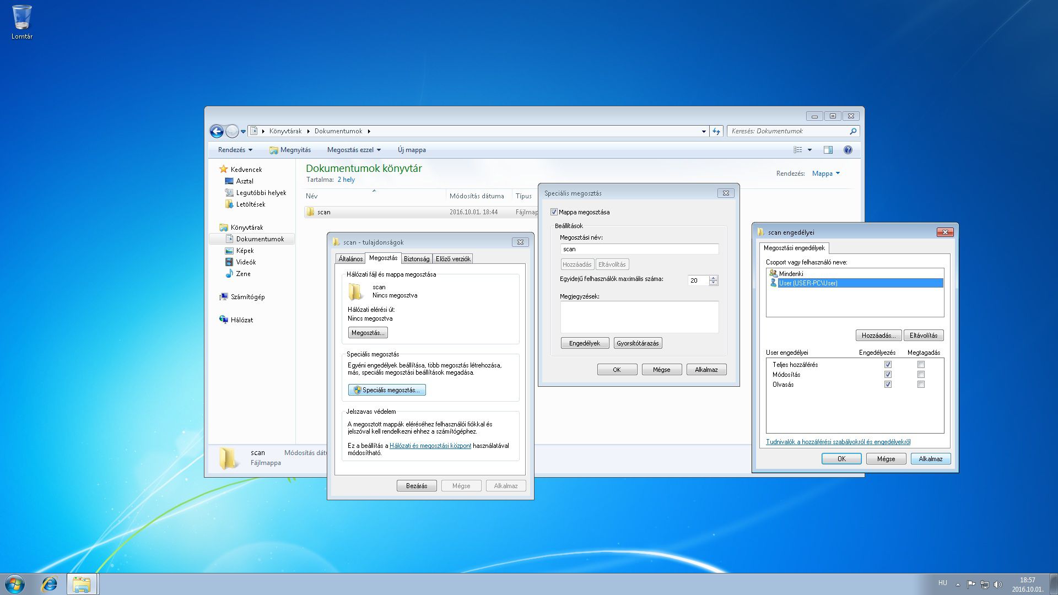Open the Hálózati és megosztási központ link
The width and height of the screenshot is (1058, 595).
(430, 446)
